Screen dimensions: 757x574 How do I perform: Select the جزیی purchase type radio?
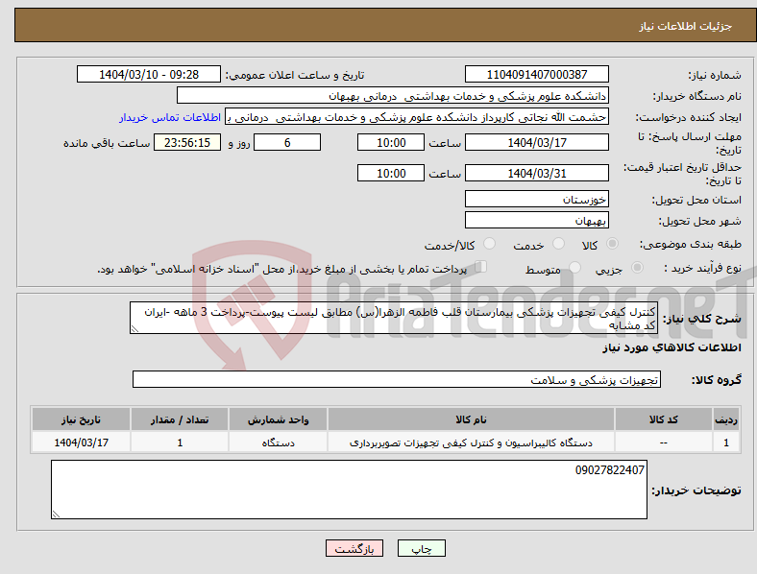point(637,267)
